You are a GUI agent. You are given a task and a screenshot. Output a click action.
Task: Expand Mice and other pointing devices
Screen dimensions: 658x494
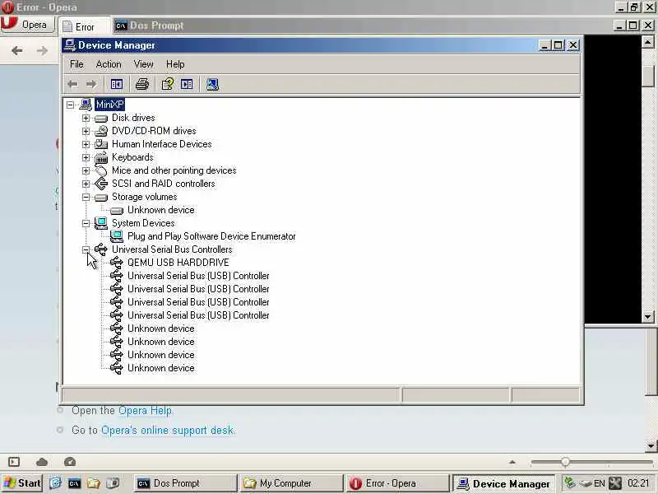click(86, 170)
